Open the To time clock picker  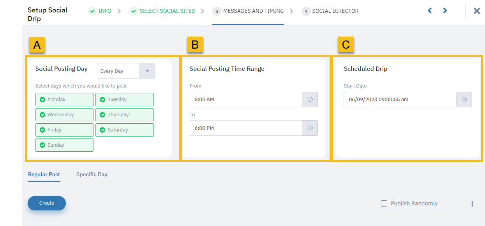[x=310, y=128]
